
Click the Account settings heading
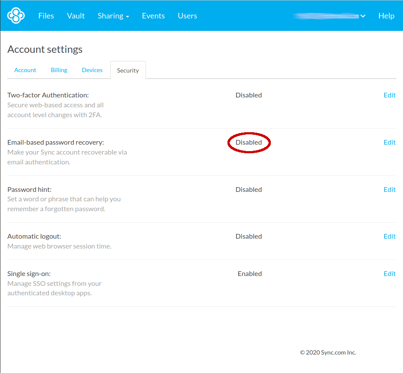[45, 49]
